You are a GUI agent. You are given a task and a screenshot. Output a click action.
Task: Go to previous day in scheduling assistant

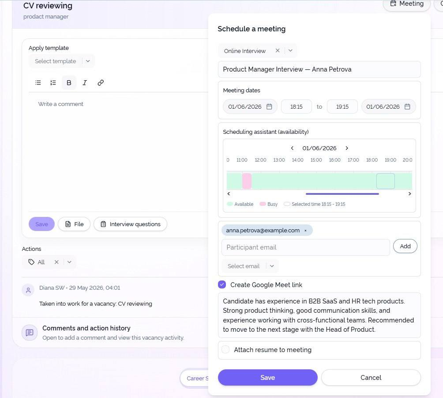[x=292, y=148]
